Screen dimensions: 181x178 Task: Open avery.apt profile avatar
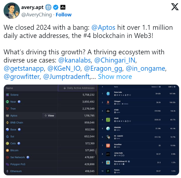(11, 11)
